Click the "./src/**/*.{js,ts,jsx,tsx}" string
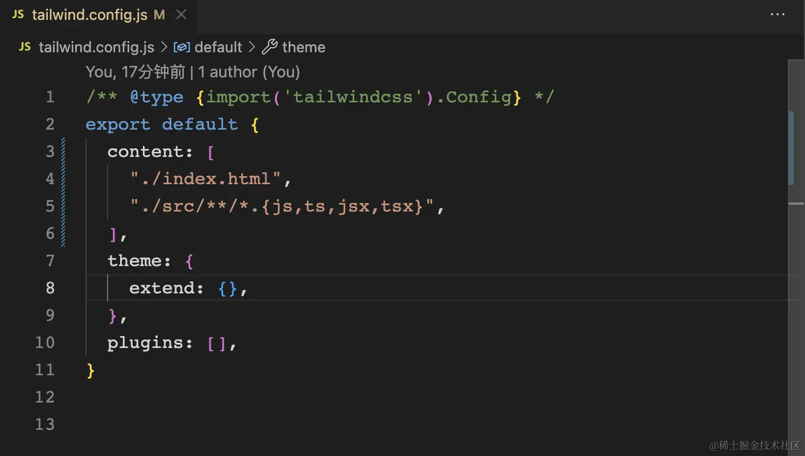Screen dimensions: 805x456 [x=281, y=206]
